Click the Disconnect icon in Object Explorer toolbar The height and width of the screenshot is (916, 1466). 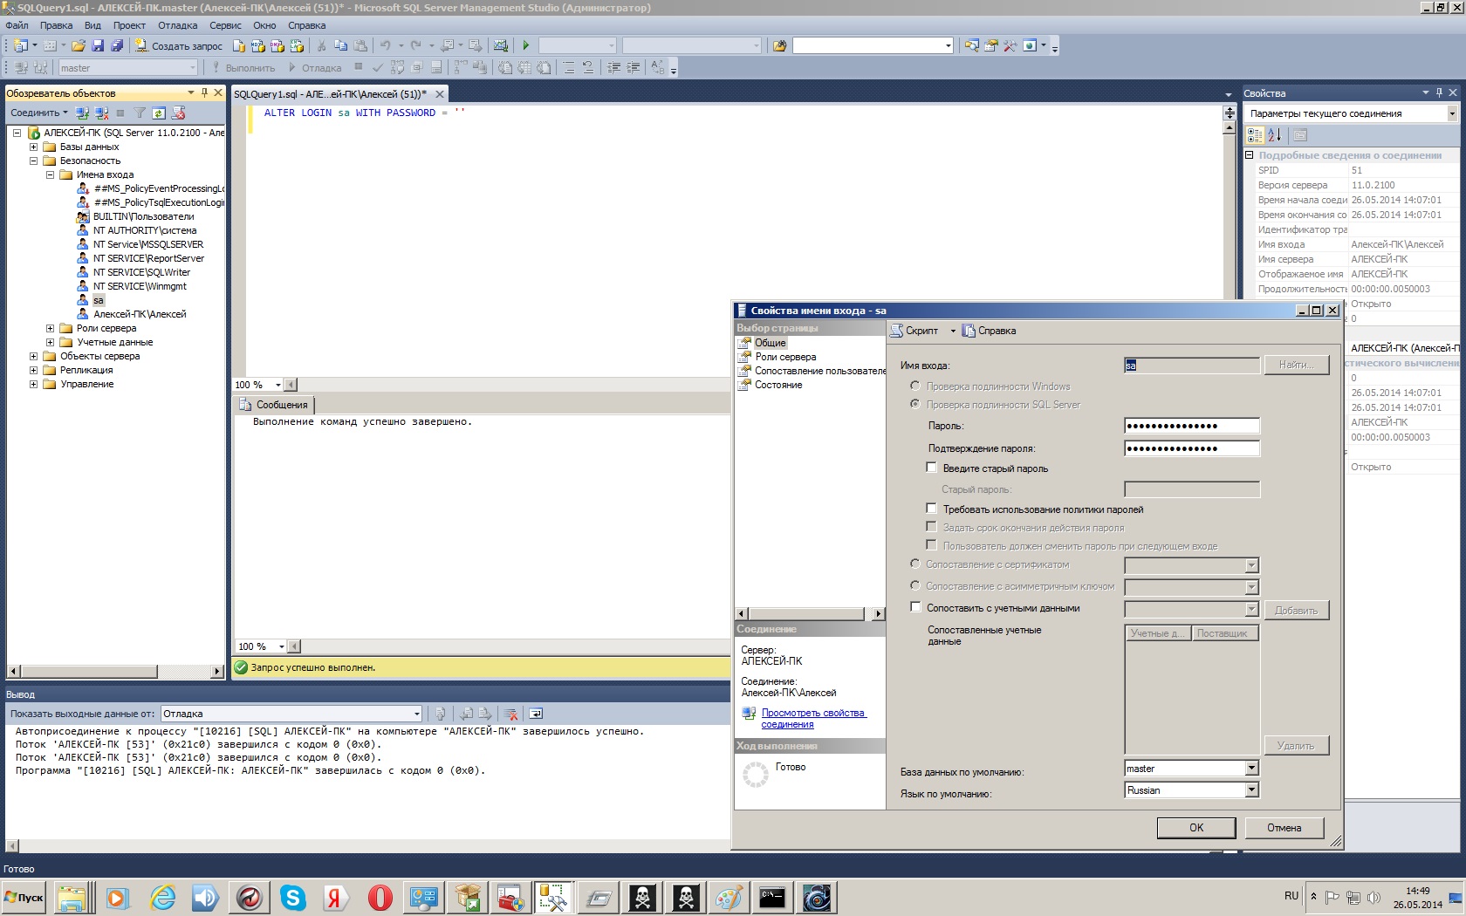(101, 113)
